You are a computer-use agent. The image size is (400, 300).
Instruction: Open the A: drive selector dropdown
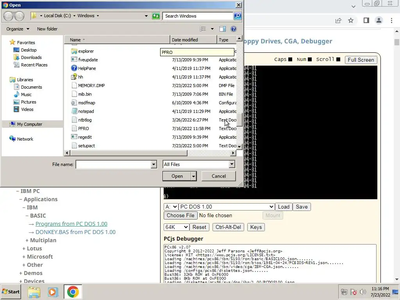(x=171, y=207)
